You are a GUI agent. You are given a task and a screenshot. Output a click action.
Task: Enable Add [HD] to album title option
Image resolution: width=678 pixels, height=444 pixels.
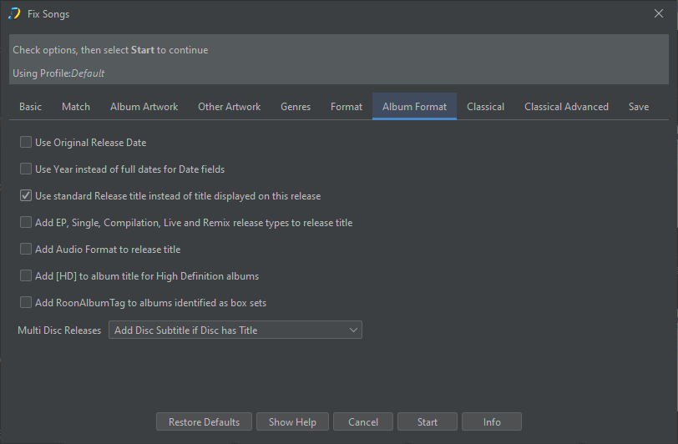tap(26, 276)
